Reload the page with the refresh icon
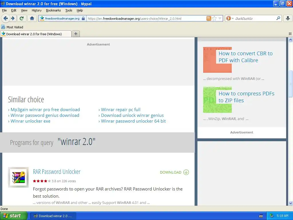Screen dimensions: 293x220 click(x=22, y=18)
